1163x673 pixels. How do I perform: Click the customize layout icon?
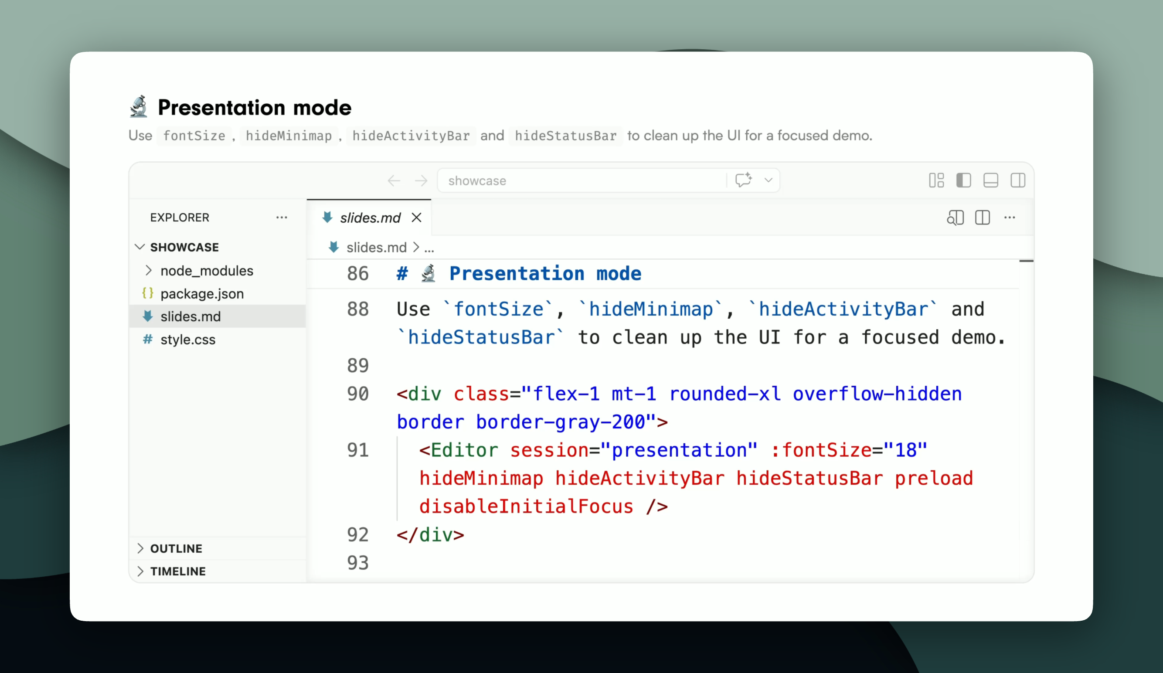(x=936, y=180)
